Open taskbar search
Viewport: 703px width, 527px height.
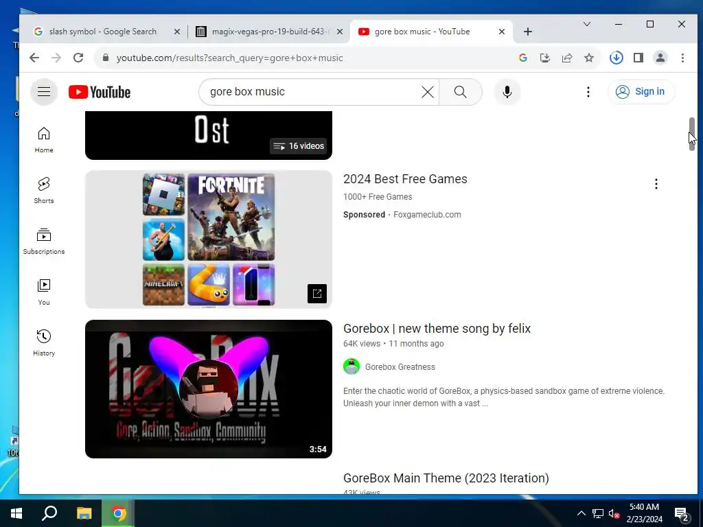[x=49, y=513]
